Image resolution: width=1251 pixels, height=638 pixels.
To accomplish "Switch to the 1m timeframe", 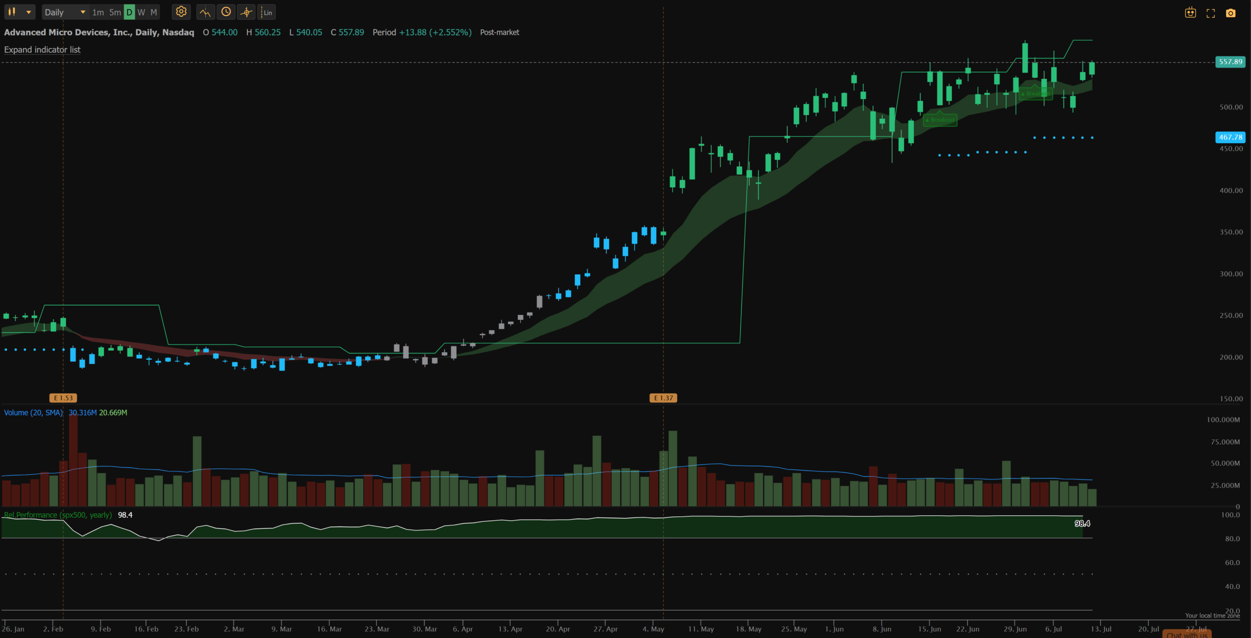I will point(98,12).
